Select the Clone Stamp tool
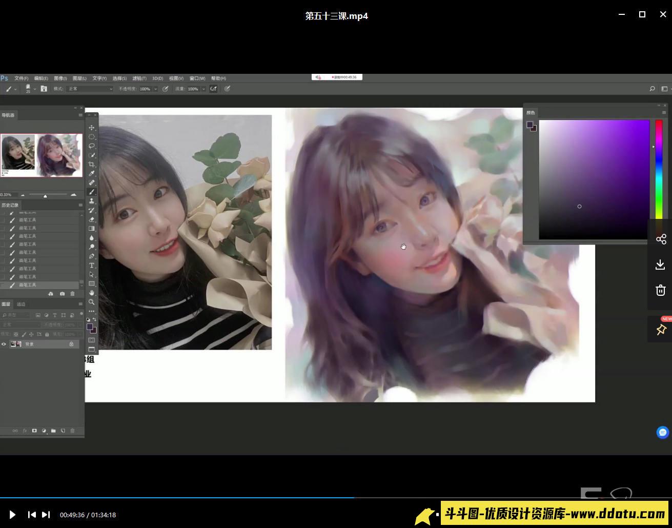The image size is (672, 528). click(x=92, y=201)
